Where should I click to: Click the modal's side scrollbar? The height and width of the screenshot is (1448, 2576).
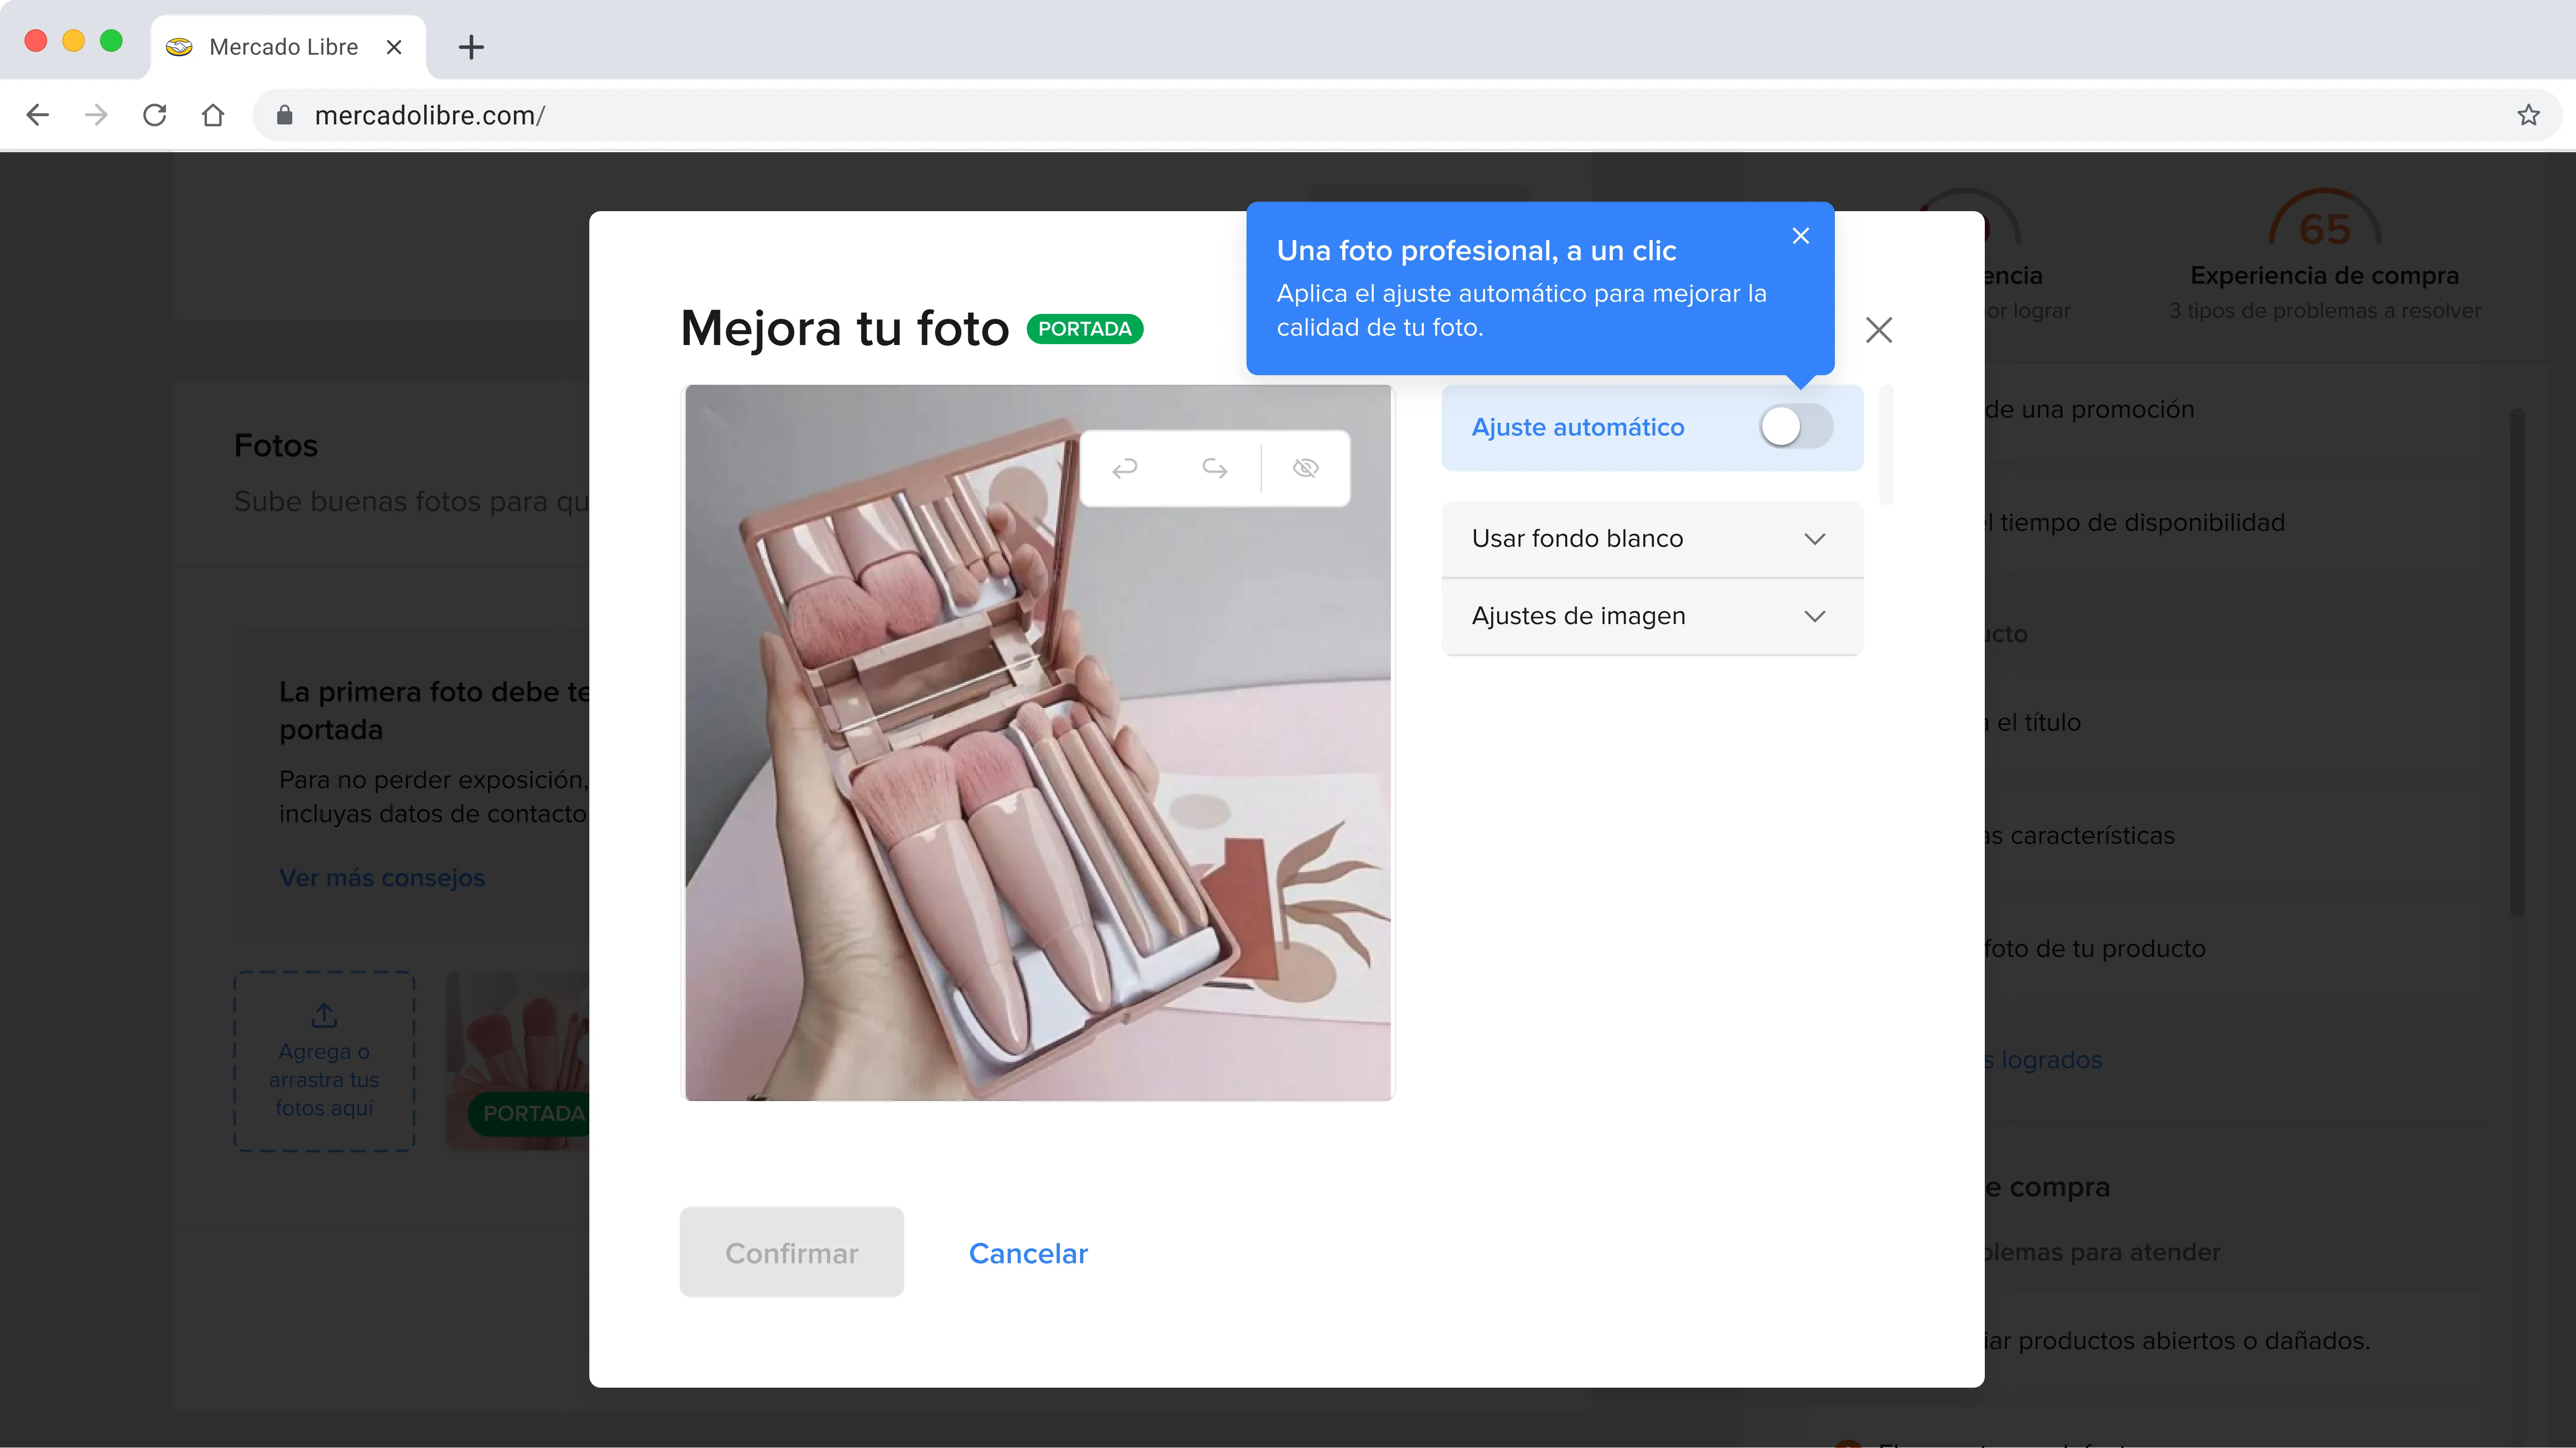tap(1886, 445)
